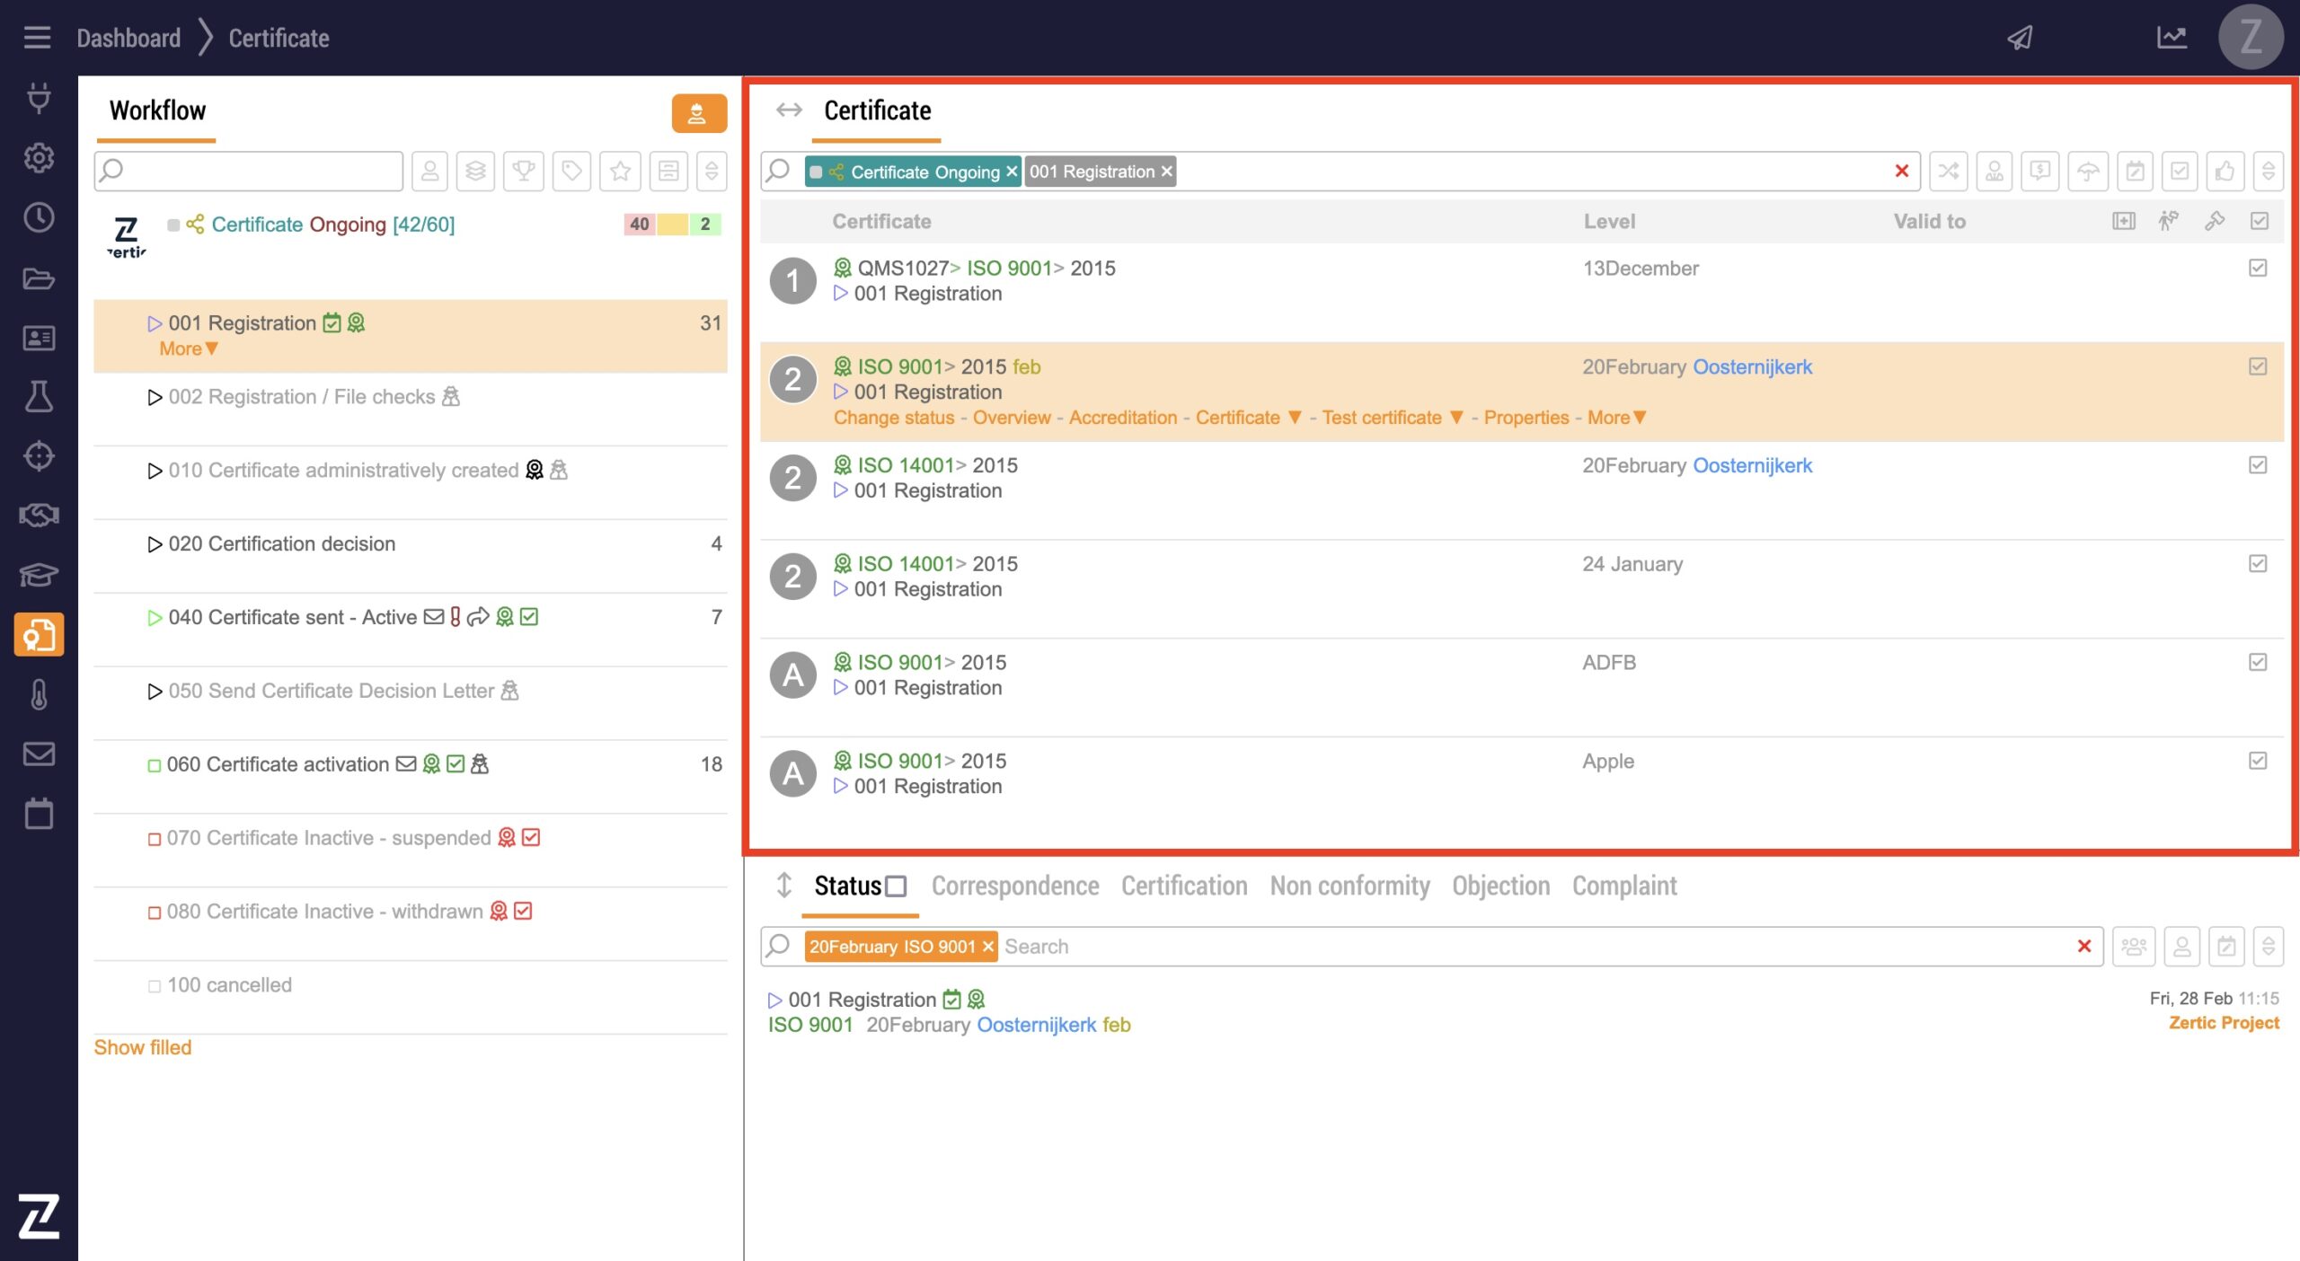Open the Non conformity tab
This screenshot has height=1261, width=2300.
1349,886
